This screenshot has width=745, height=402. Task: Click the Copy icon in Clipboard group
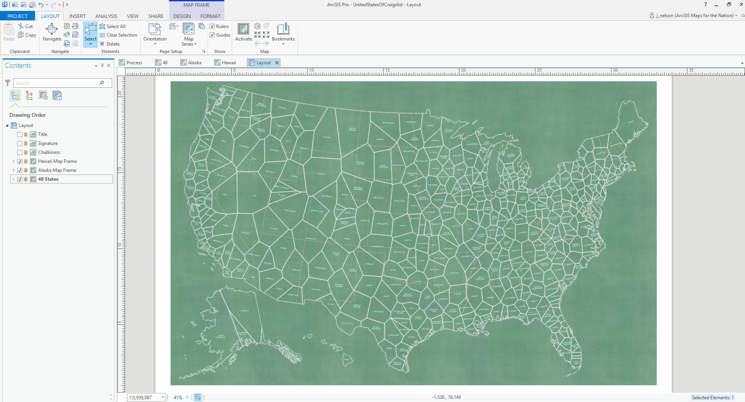(x=21, y=35)
